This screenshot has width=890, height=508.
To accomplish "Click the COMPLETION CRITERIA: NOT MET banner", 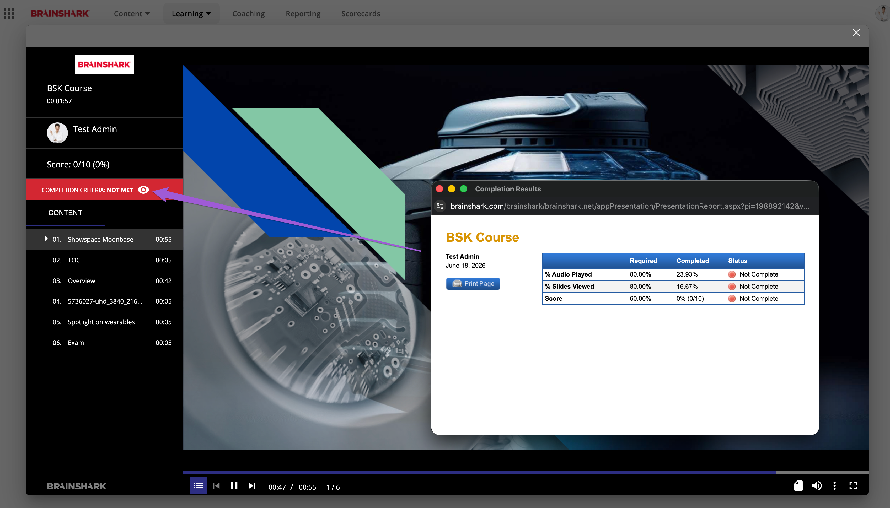I will 105,190.
